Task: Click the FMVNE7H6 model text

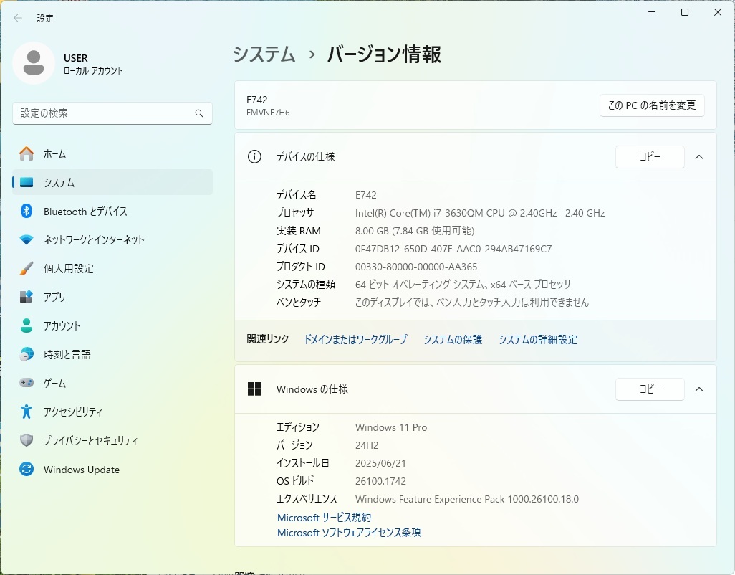Action: [268, 113]
